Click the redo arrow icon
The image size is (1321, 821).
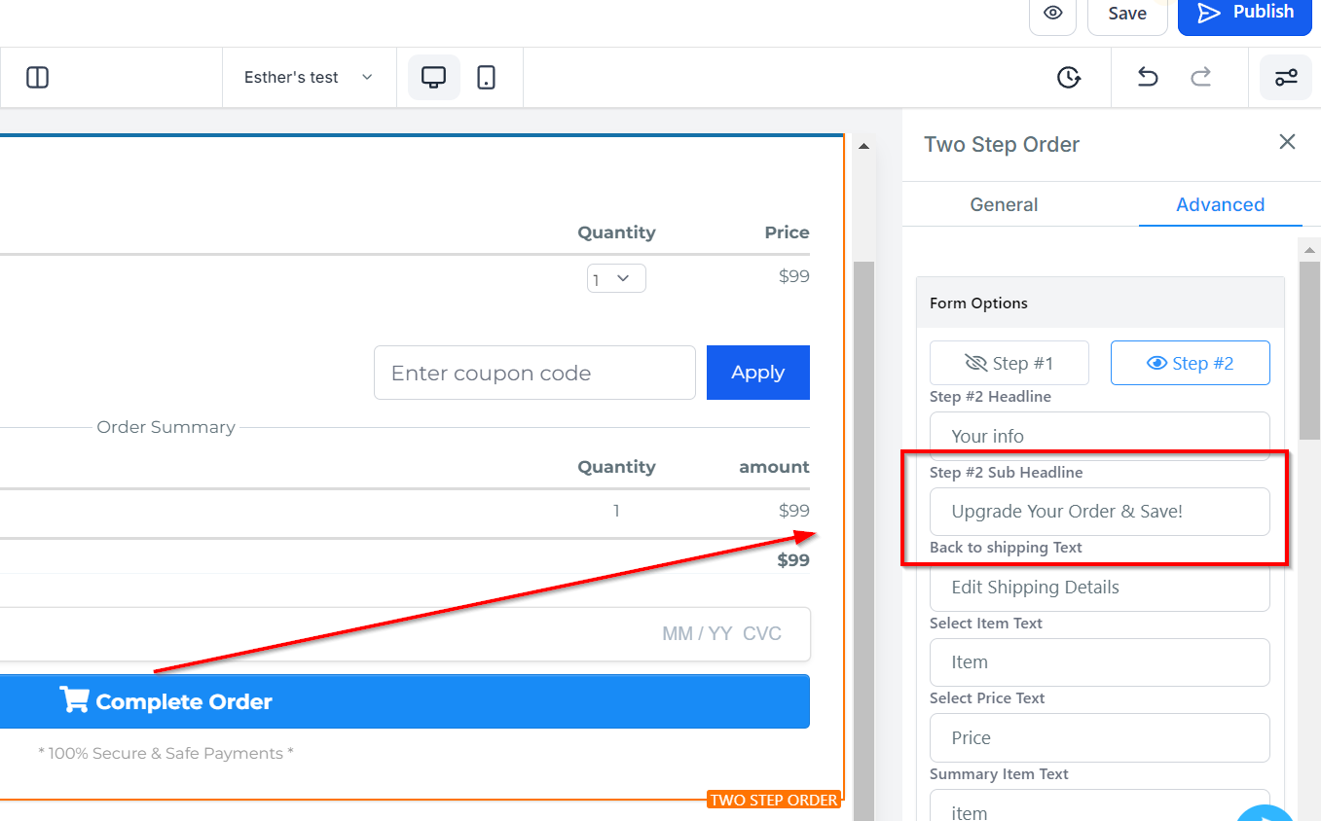(1201, 77)
